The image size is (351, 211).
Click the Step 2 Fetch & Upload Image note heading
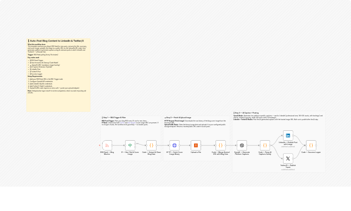click(178, 118)
